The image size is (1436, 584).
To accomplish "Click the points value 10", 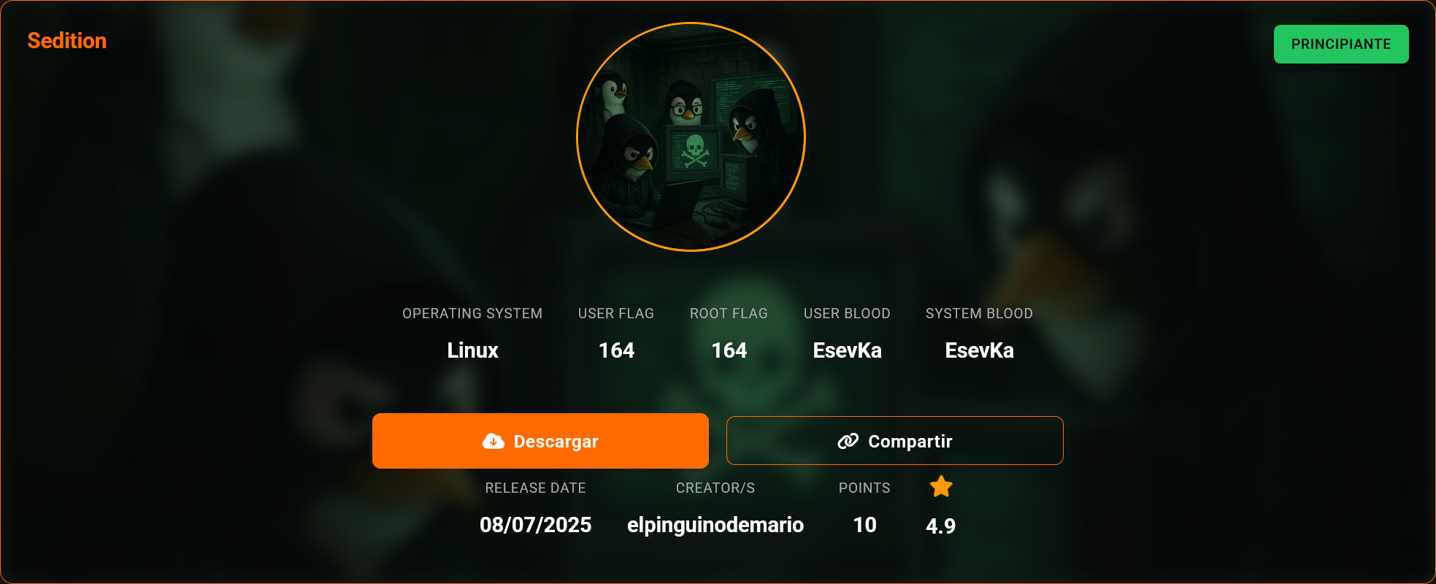I will coord(864,525).
